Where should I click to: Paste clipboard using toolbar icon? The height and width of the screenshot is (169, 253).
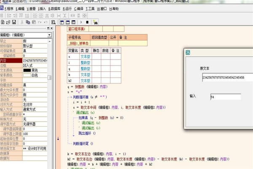pyautogui.click(x=34, y=22)
